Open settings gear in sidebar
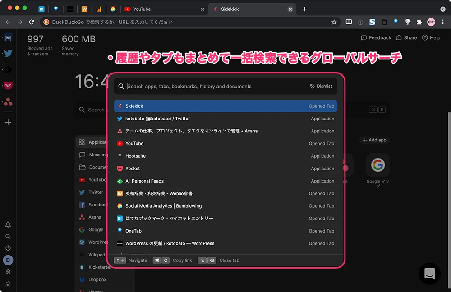Viewport: 451px width, 292px height. pyautogui.click(x=8, y=272)
